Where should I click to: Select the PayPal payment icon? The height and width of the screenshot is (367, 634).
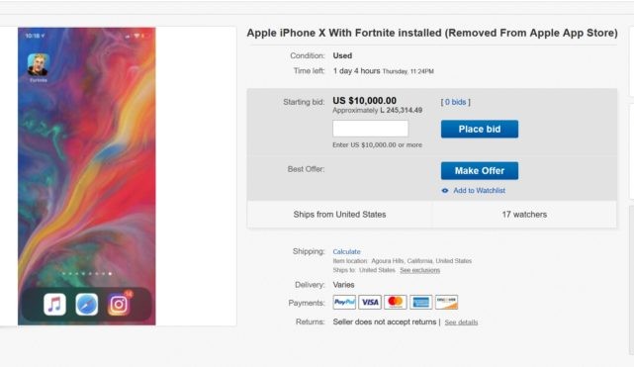pyautogui.click(x=344, y=302)
